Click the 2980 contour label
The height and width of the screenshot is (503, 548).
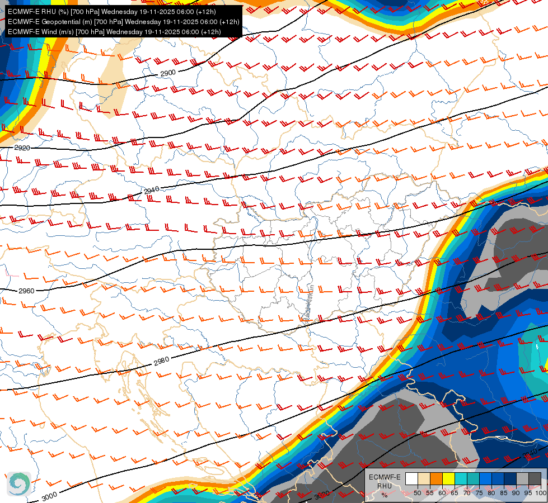pyautogui.click(x=161, y=361)
